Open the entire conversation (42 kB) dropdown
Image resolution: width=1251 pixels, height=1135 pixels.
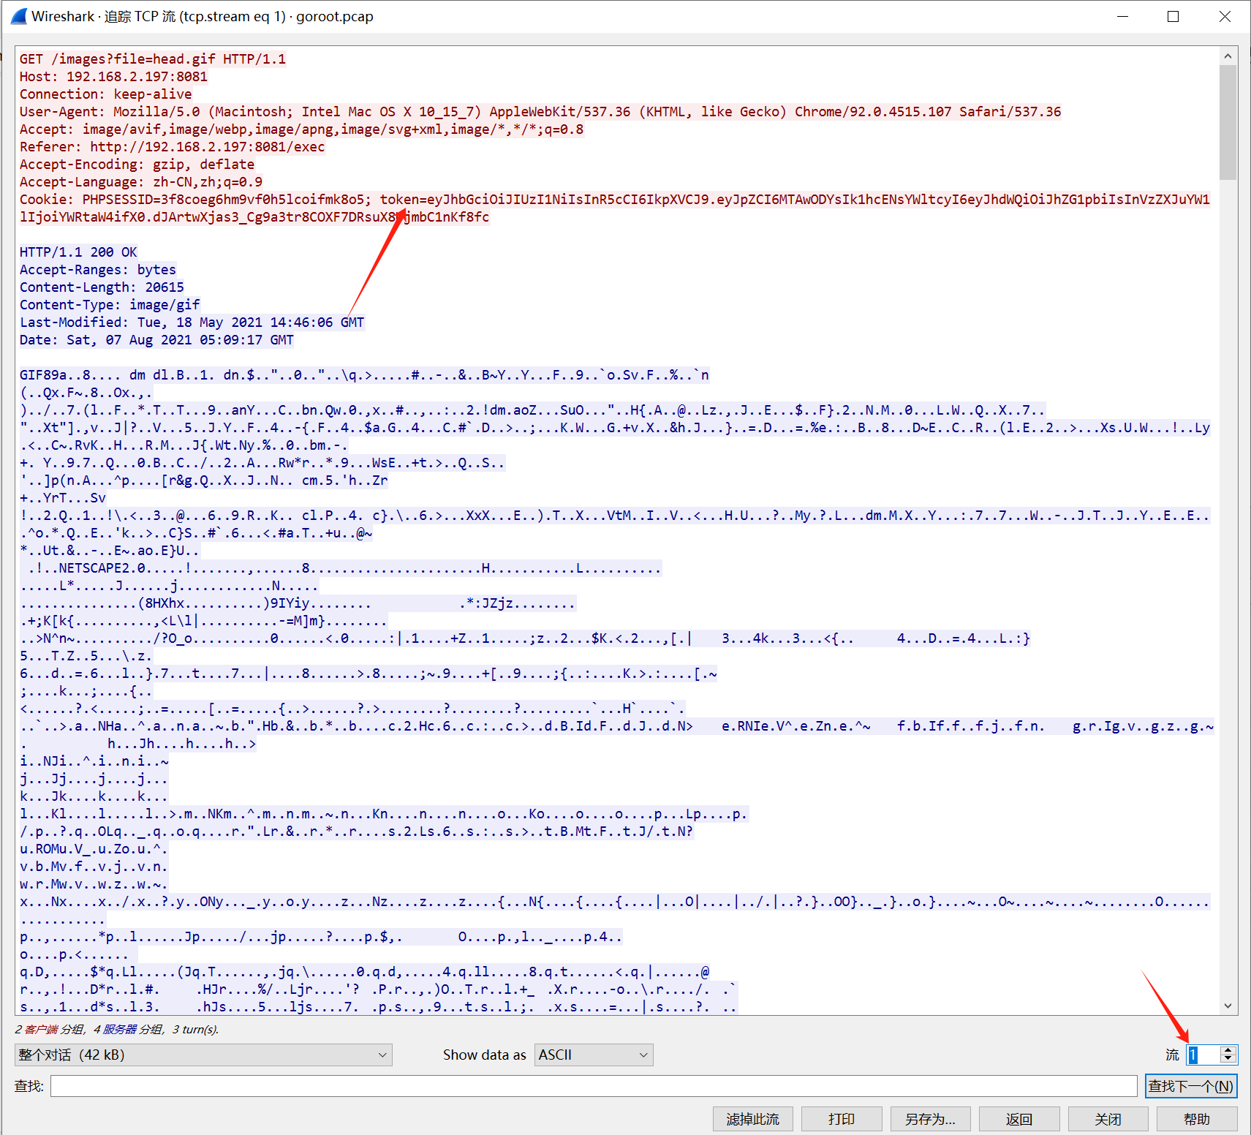click(203, 1055)
